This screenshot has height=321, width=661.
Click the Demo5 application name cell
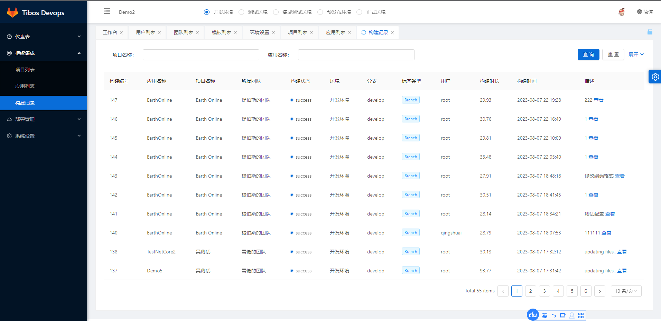tap(155, 271)
